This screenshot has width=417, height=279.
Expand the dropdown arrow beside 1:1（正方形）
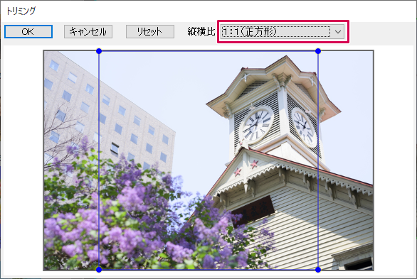tap(338, 31)
